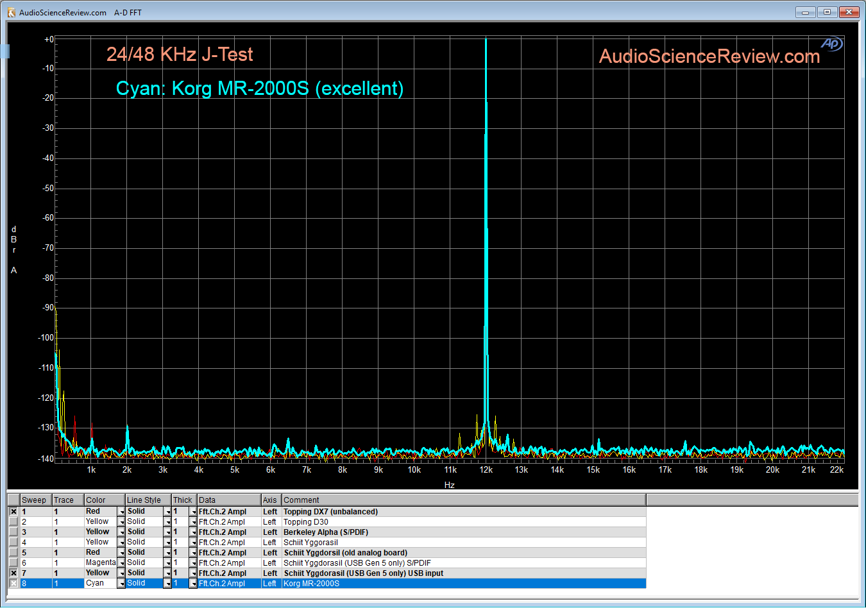Click the Hz x-axis unit label
Image resolution: width=866 pixels, height=608 pixels.
click(x=450, y=486)
